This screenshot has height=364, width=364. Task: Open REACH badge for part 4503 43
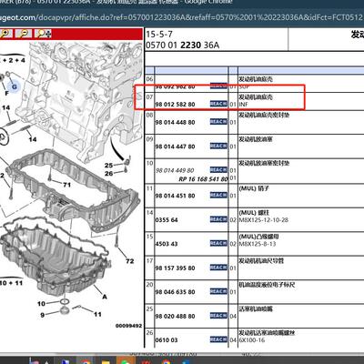click(x=218, y=244)
